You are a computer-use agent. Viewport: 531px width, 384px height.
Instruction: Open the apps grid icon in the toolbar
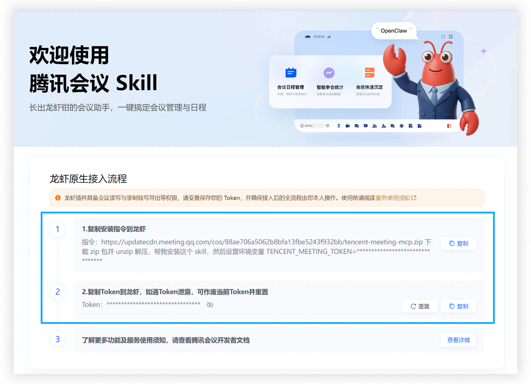(x=420, y=126)
